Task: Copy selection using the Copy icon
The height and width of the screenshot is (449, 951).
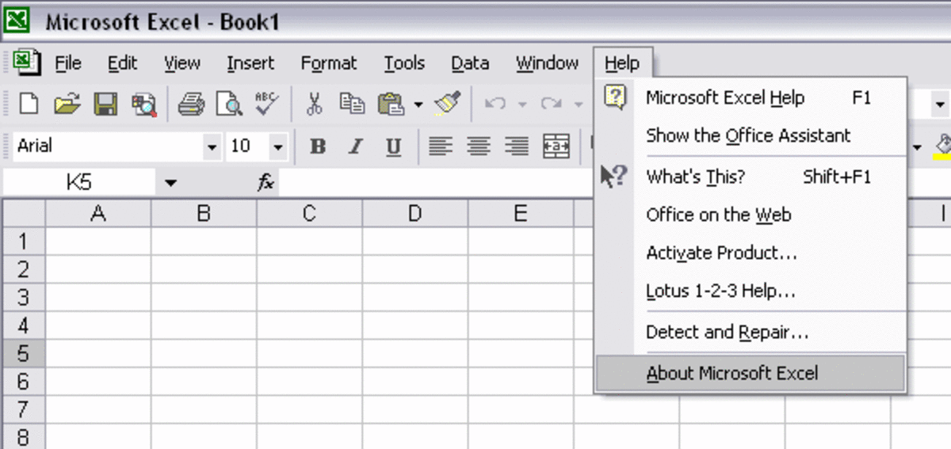Action: tap(351, 104)
